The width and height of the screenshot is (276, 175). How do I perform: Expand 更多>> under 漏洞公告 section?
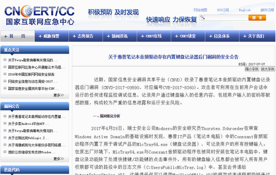pyautogui.click(x=58, y=159)
